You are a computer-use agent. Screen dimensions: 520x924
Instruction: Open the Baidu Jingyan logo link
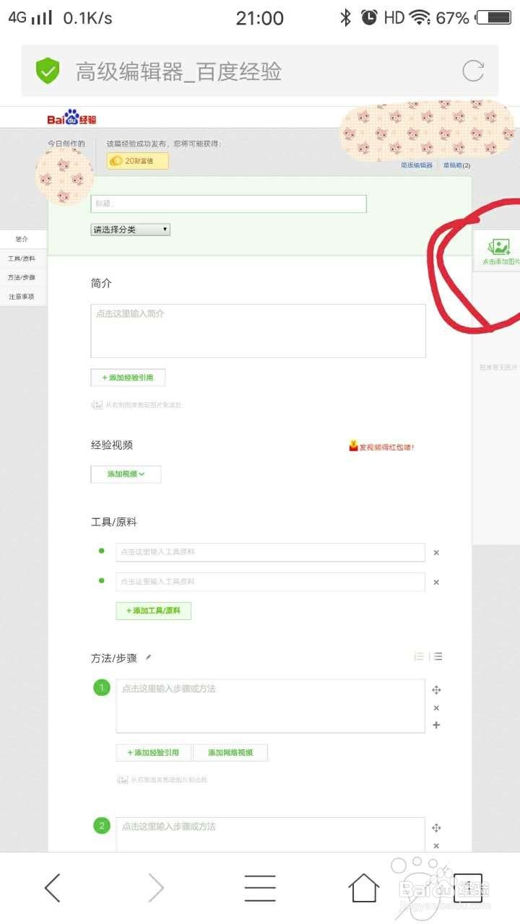72,118
